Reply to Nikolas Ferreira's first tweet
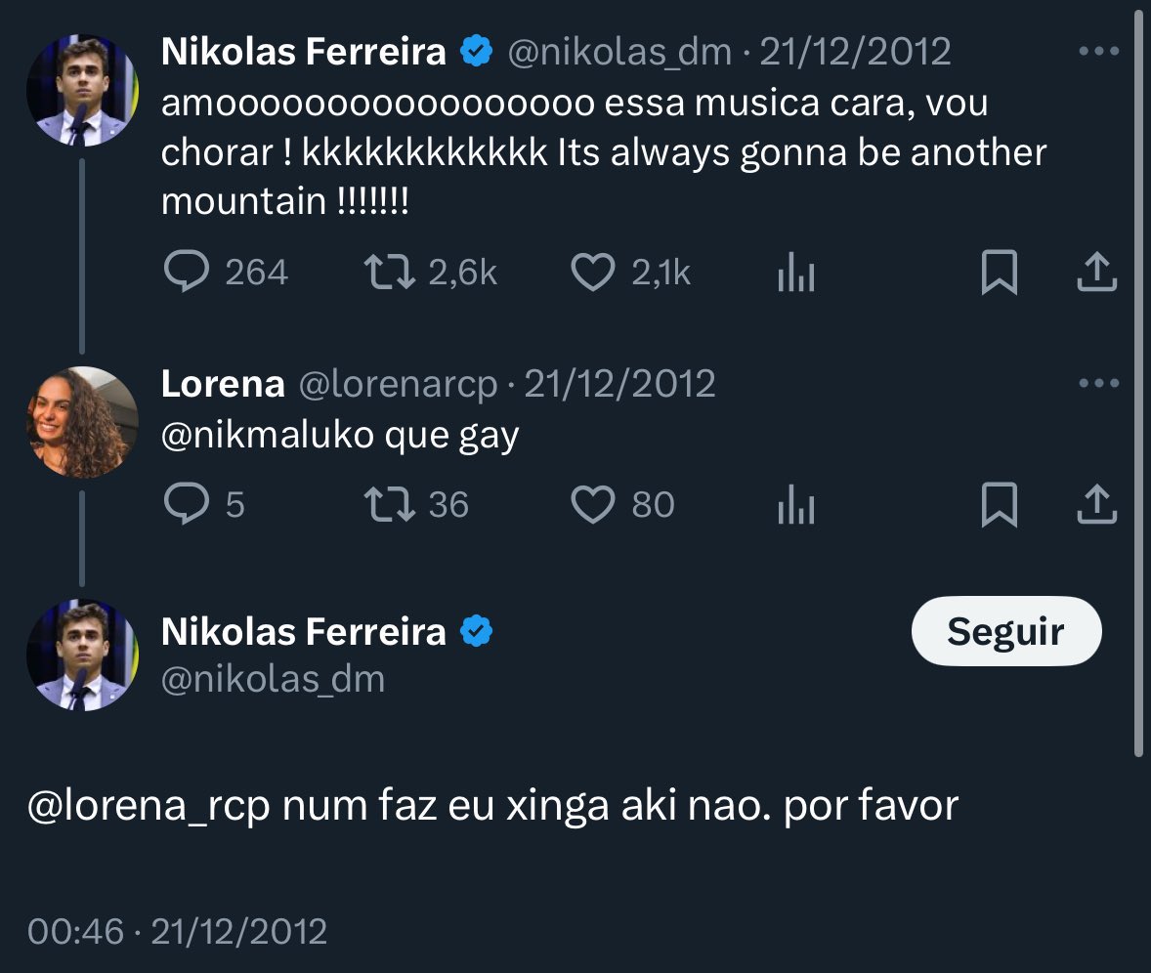 tap(187, 272)
